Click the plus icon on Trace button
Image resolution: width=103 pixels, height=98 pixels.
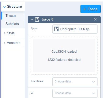click(85, 9)
